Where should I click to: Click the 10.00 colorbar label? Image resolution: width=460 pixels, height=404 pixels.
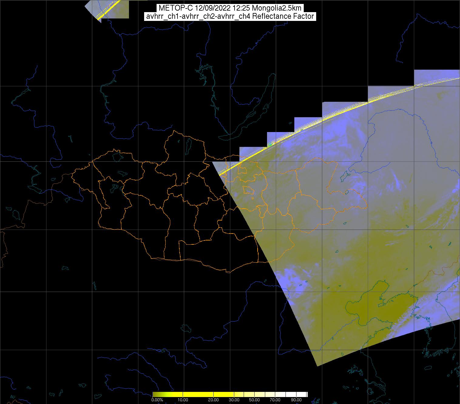[183, 400]
